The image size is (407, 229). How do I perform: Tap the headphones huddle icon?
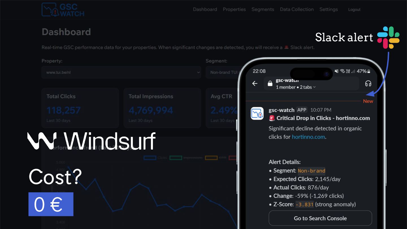(x=368, y=83)
